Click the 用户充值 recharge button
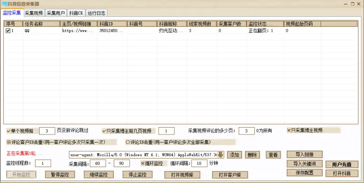364x183 pixels. click(342, 164)
